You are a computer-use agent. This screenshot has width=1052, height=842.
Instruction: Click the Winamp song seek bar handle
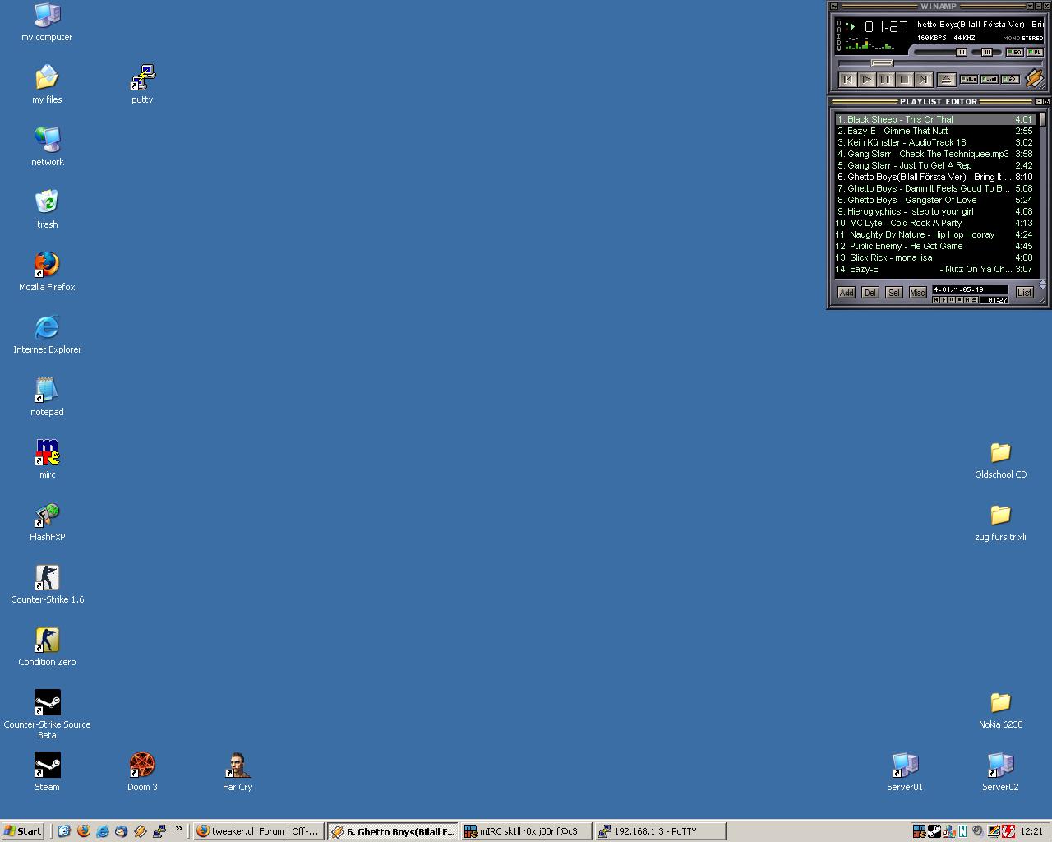click(882, 63)
